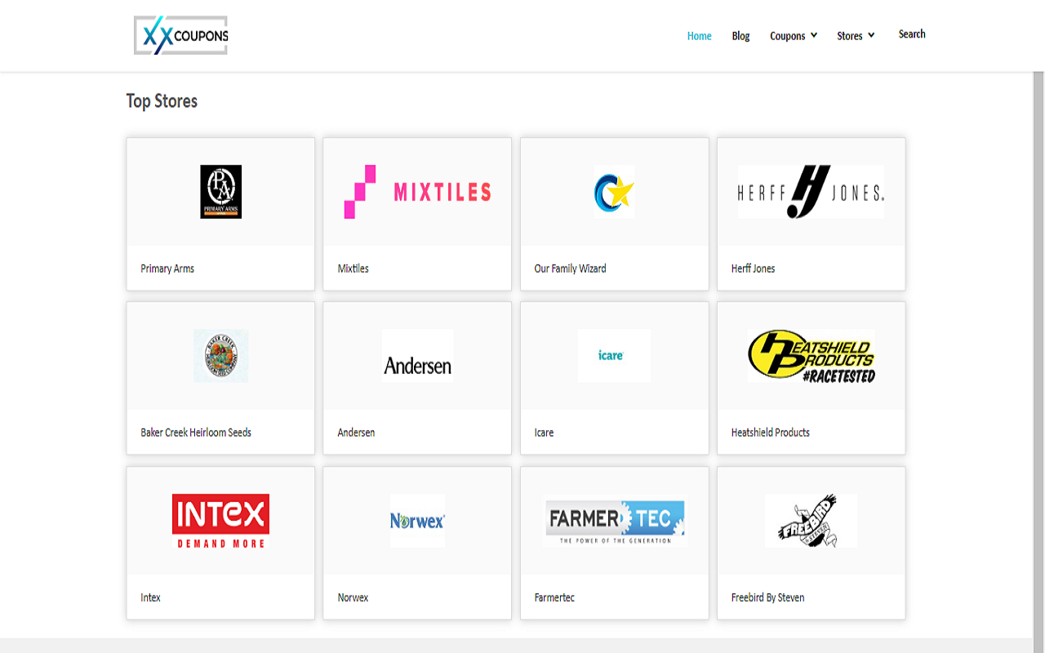Follow the Freebird By Steven link
Image resolution: width=1045 pixels, height=653 pixels.
click(x=768, y=597)
